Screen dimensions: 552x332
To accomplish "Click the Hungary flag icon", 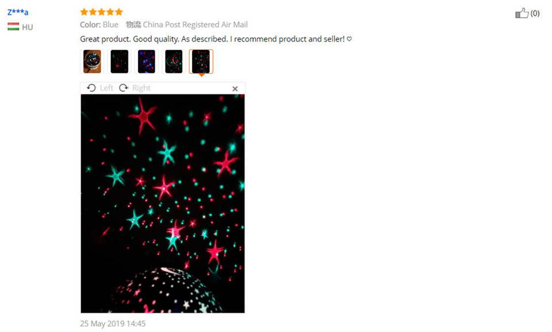I will [x=13, y=27].
